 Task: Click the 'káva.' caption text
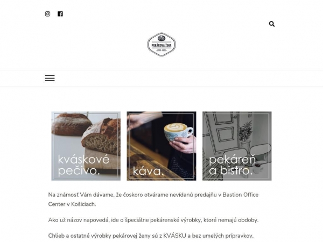point(148,171)
